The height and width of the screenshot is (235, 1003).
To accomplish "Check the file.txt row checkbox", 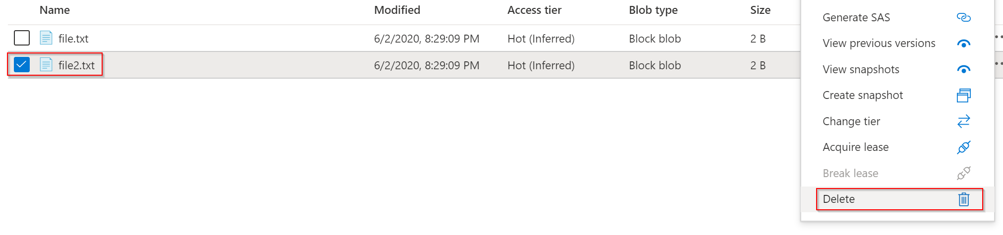I will coord(22,38).
